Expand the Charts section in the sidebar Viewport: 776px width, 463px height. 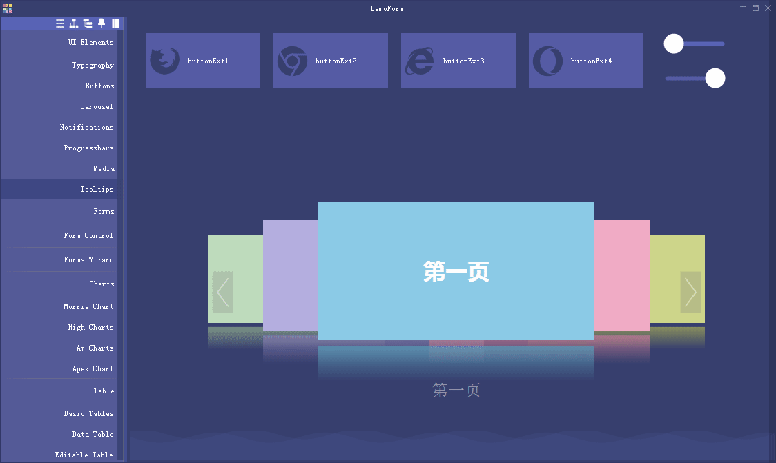tap(101, 284)
